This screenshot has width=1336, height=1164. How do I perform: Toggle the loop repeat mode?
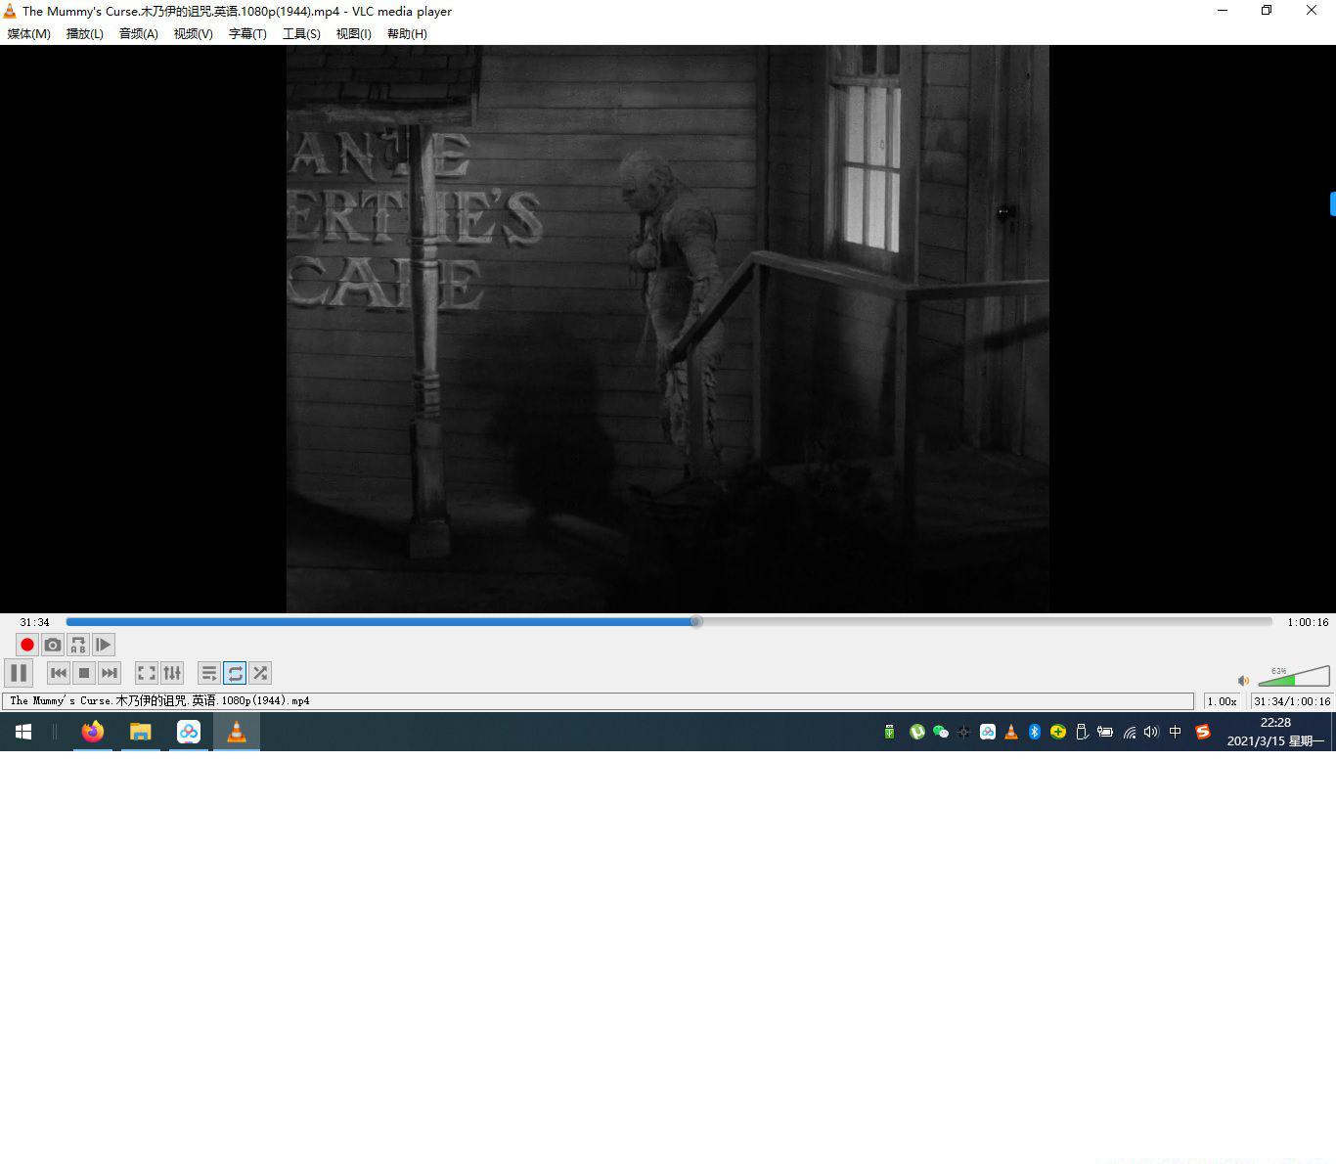point(235,673)
